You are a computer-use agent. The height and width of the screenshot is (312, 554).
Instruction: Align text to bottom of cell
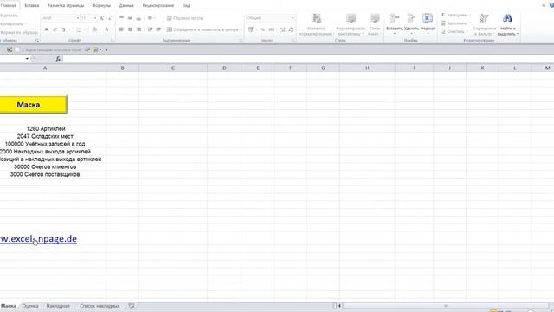pyautogui.click(x=138, y=18)
